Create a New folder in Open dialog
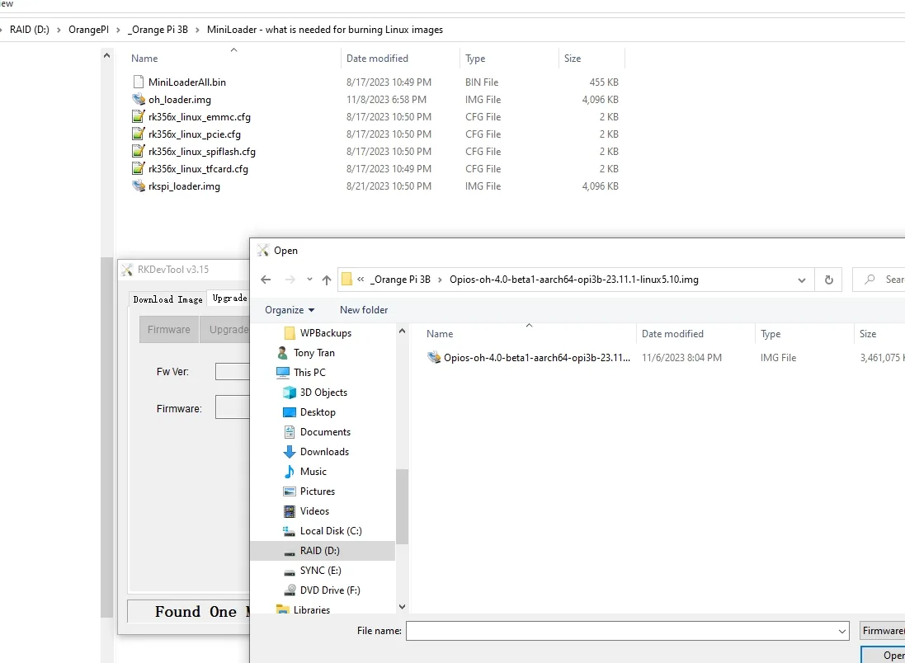905x663 pixels. point(364,310)
